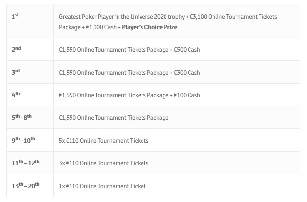Click the €500 Cash prize text
Image resolution: width=307 pixels, height=202 pixels.
(187, 50)
